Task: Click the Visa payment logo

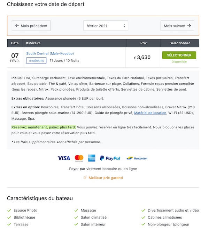Action: click(63, 158)
